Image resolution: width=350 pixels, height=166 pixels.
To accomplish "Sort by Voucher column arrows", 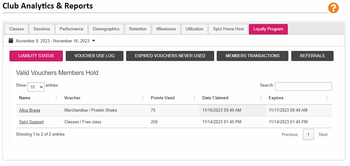I will pyautogui.click(x=143, y=98).
